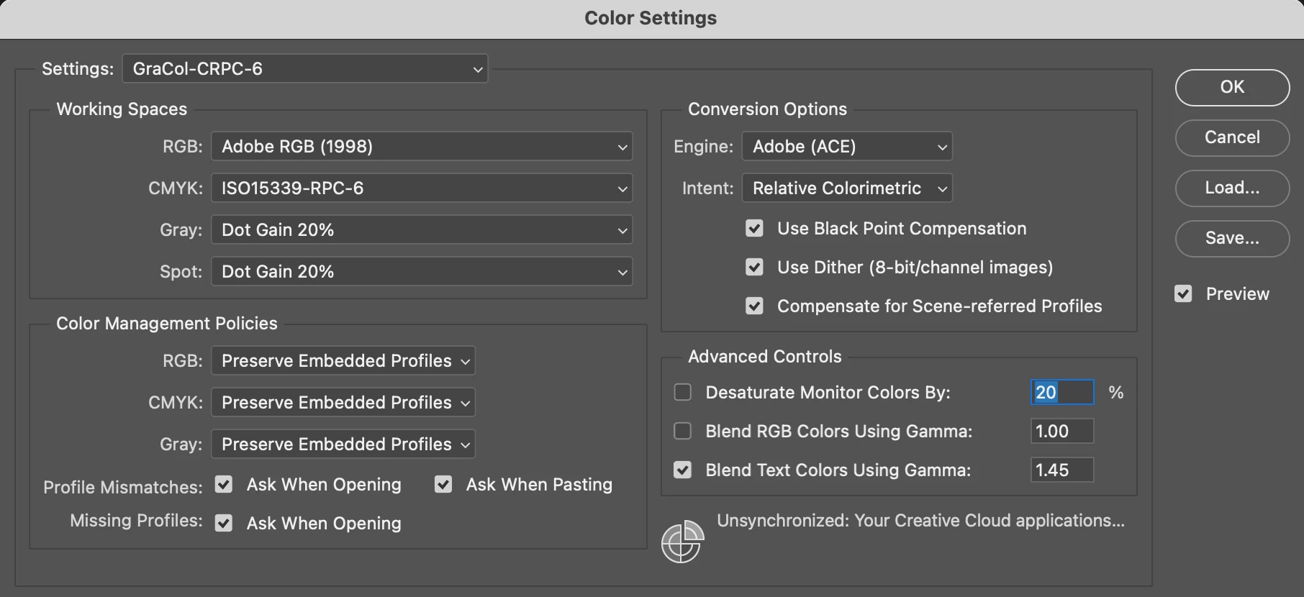
Task: Uncheck Ask When Pasting for profile mismatches
Action: click(x=443, y=485)
